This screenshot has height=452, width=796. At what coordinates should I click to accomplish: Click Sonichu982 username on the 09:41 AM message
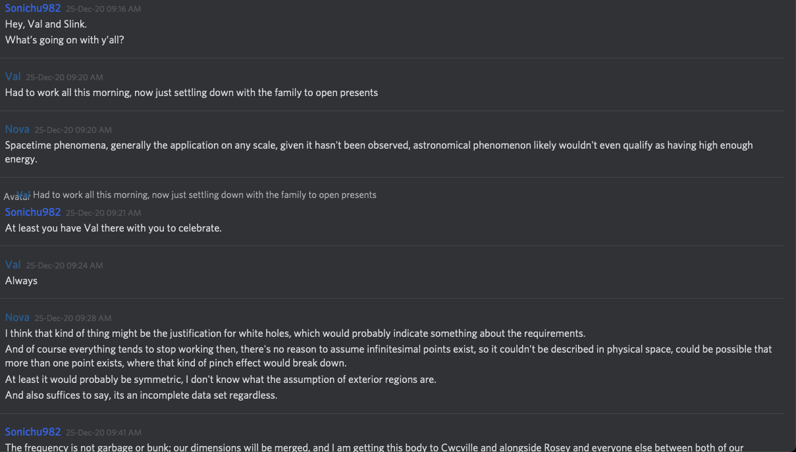click(33, 432)
